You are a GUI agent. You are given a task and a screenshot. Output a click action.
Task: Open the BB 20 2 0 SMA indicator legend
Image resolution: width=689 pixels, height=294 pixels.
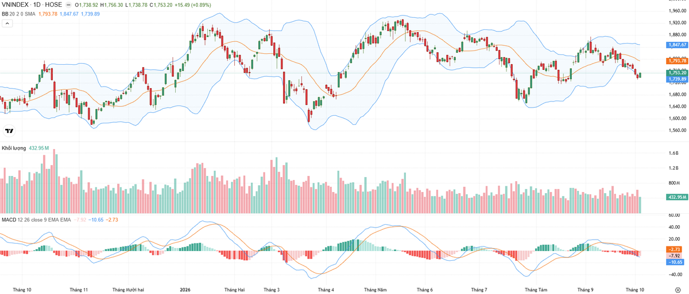point(18,14)
